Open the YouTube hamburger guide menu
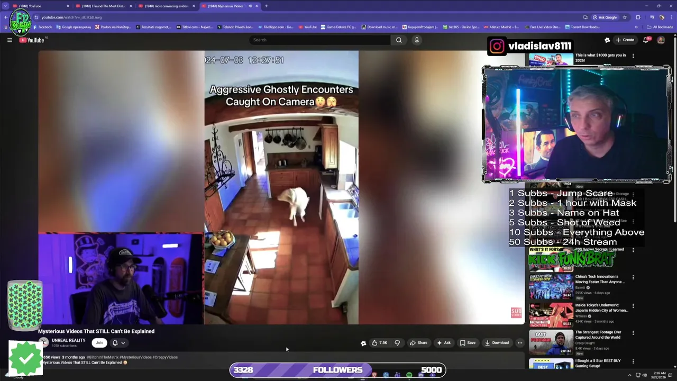Viewport: 677px width, 381px height. 10,40
